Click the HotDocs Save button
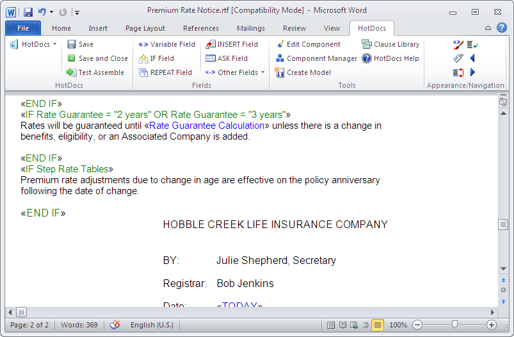The width and height of the screenshot is (514, 337). tap(80, 44)
